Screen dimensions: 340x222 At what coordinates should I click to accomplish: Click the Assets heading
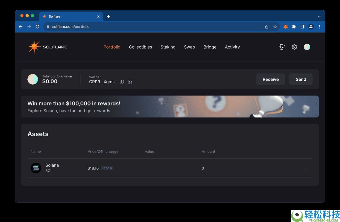(x=38, y=134)
